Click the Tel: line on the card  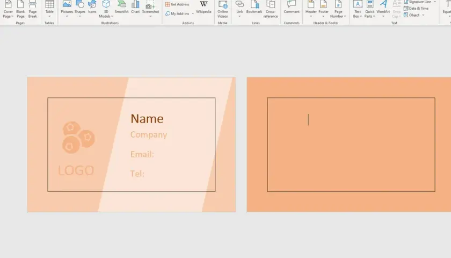coord(137,174)
